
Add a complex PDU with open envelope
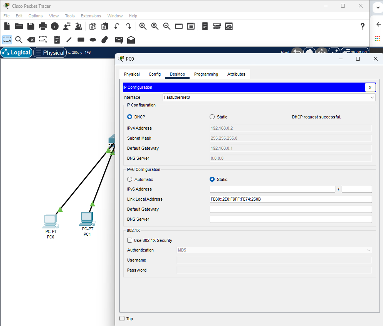[131, 40]
